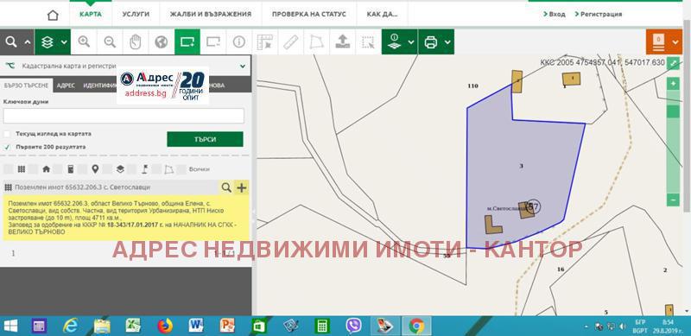Image resolution: width=691 pixels, height=336 pixels.
Task: Switch to the АДРЕС search tab
Action: [x=66, y=86]
